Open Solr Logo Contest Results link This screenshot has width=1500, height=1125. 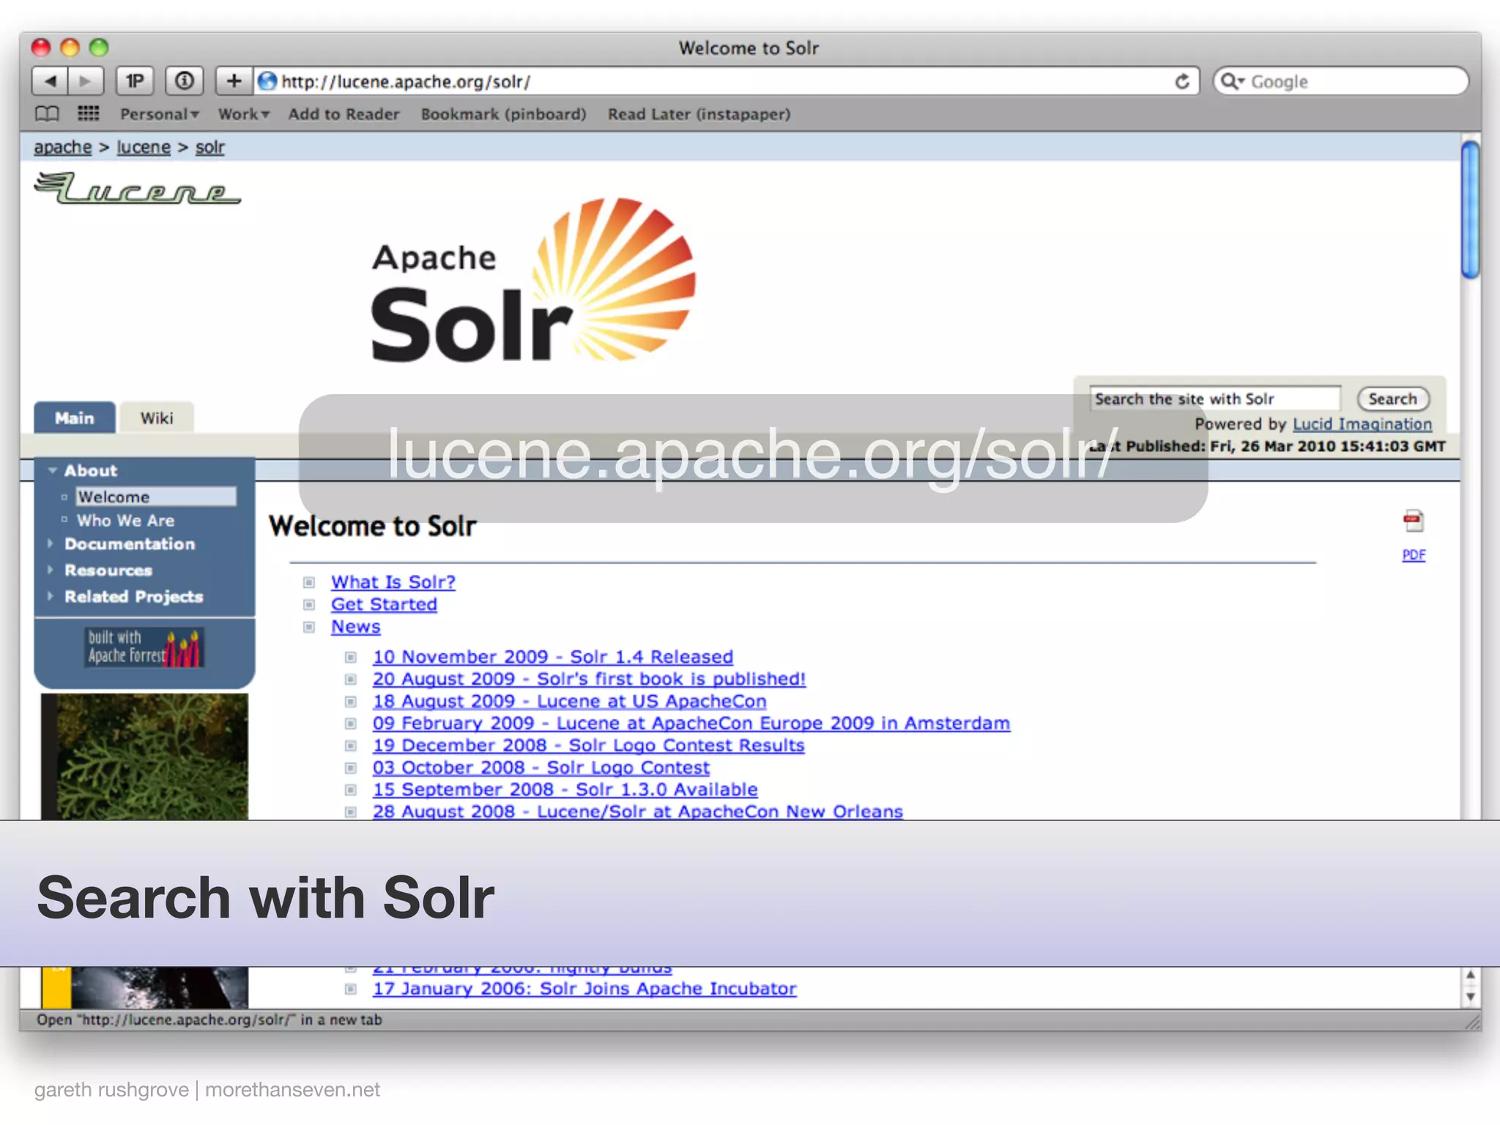[588, 745]
